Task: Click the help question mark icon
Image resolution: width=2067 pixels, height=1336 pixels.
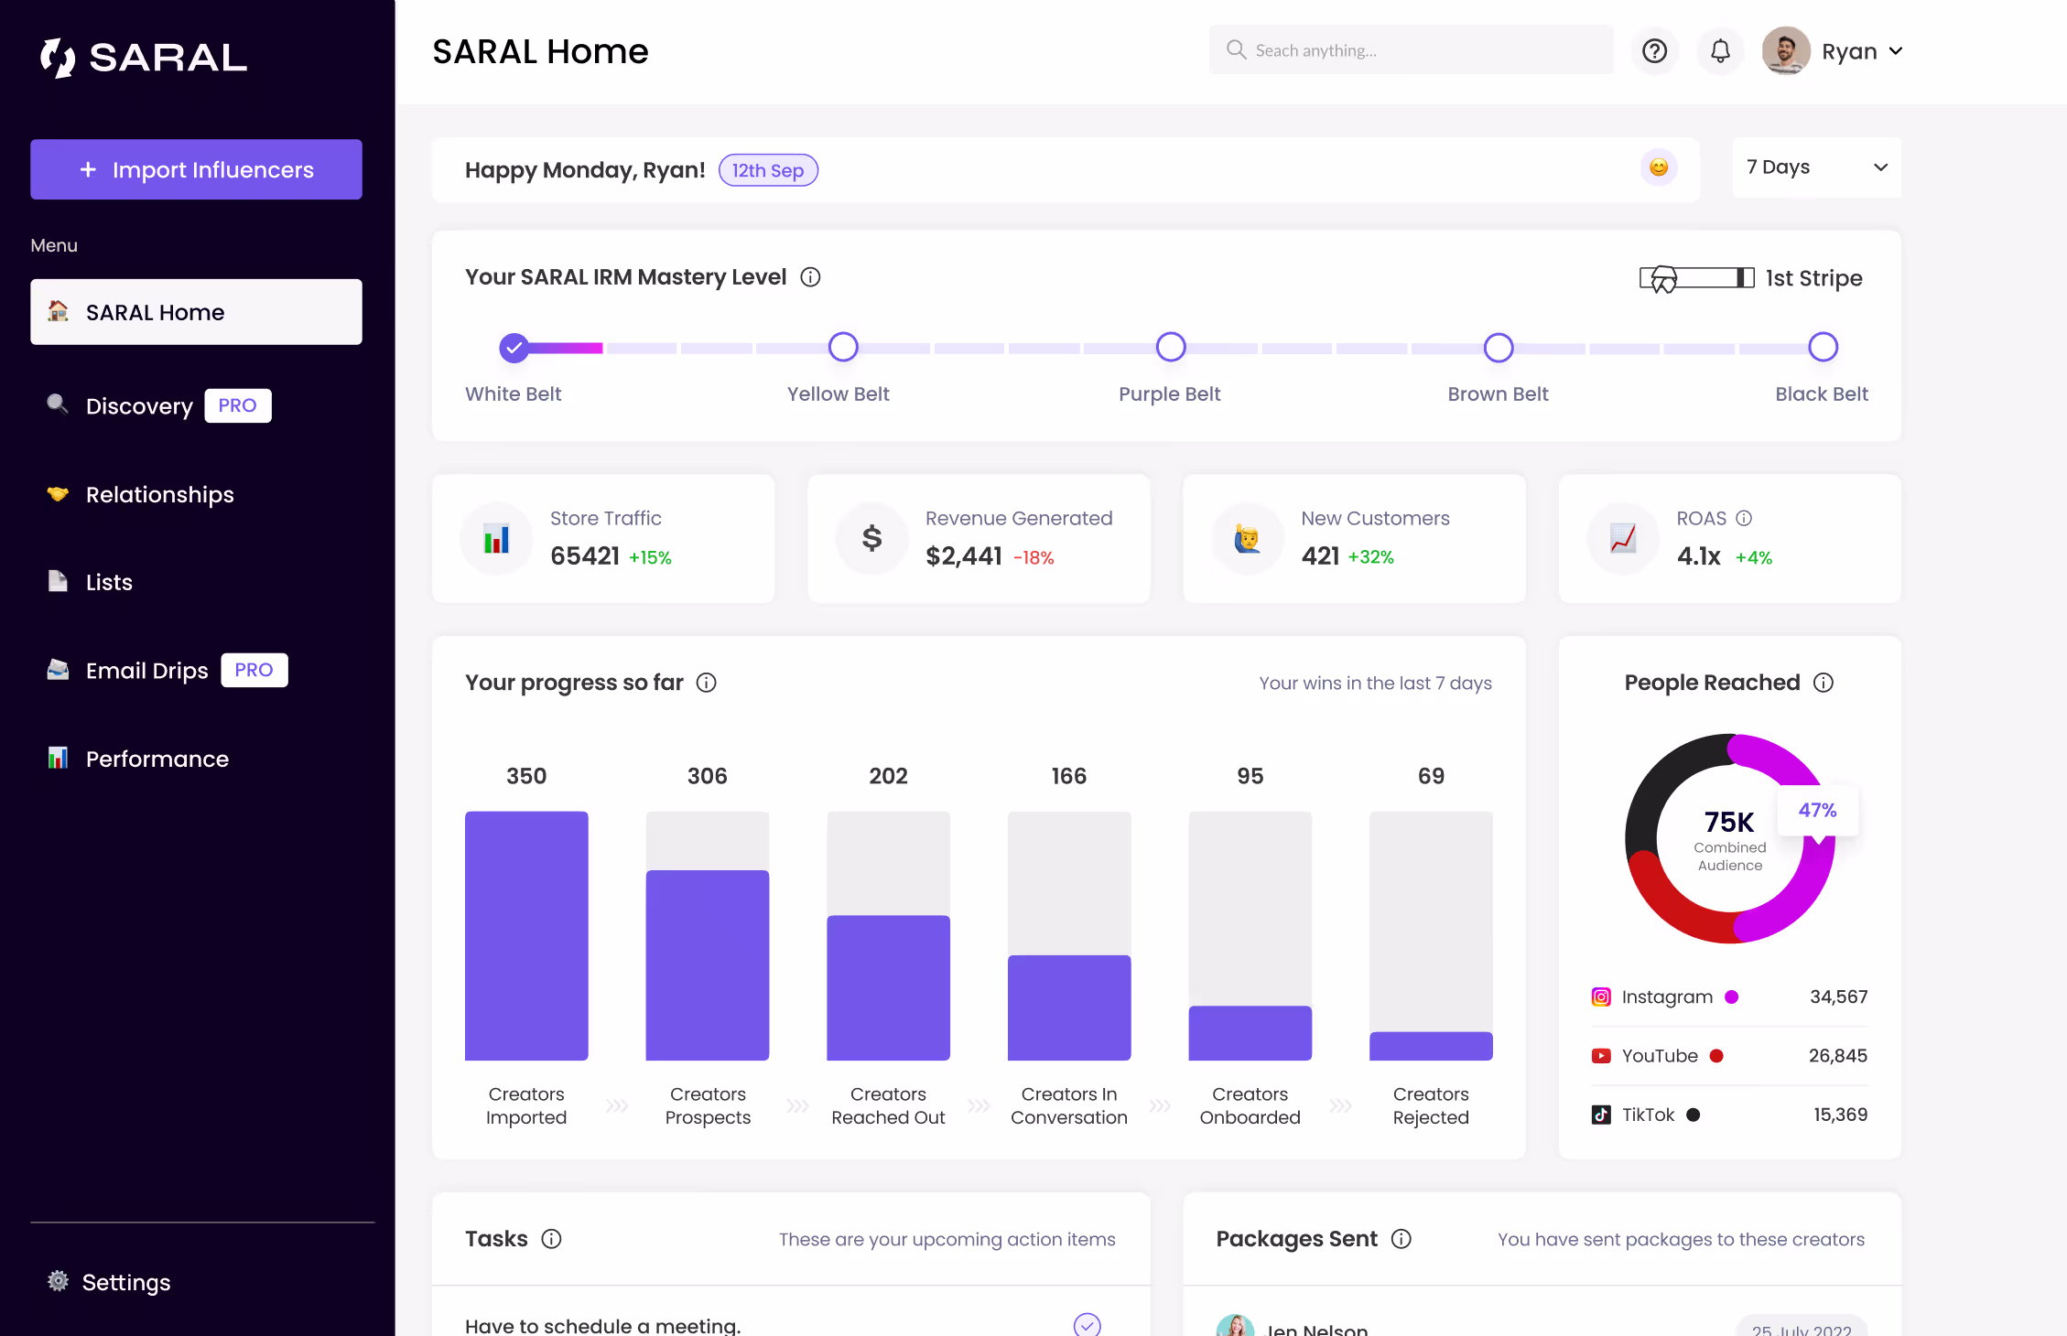Action: point(1654,51)
